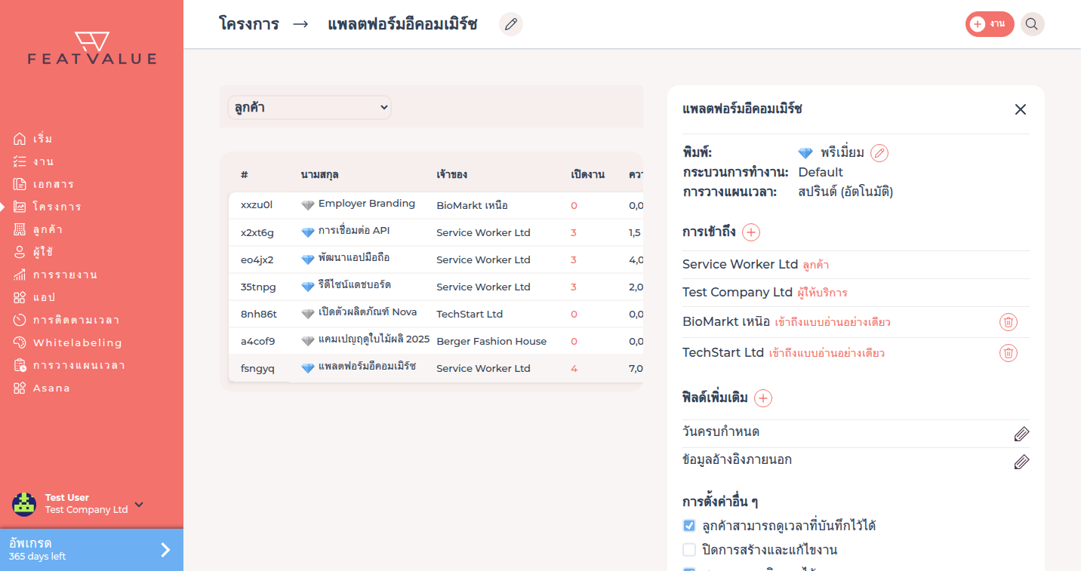Open the พัฒนาแอปมือถือ project row
Screen dimensions: 1081x571
(436, 259)
